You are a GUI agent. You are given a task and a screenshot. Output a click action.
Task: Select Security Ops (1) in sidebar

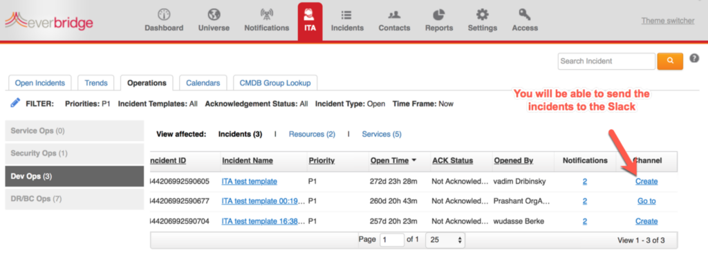pos(75,153)
